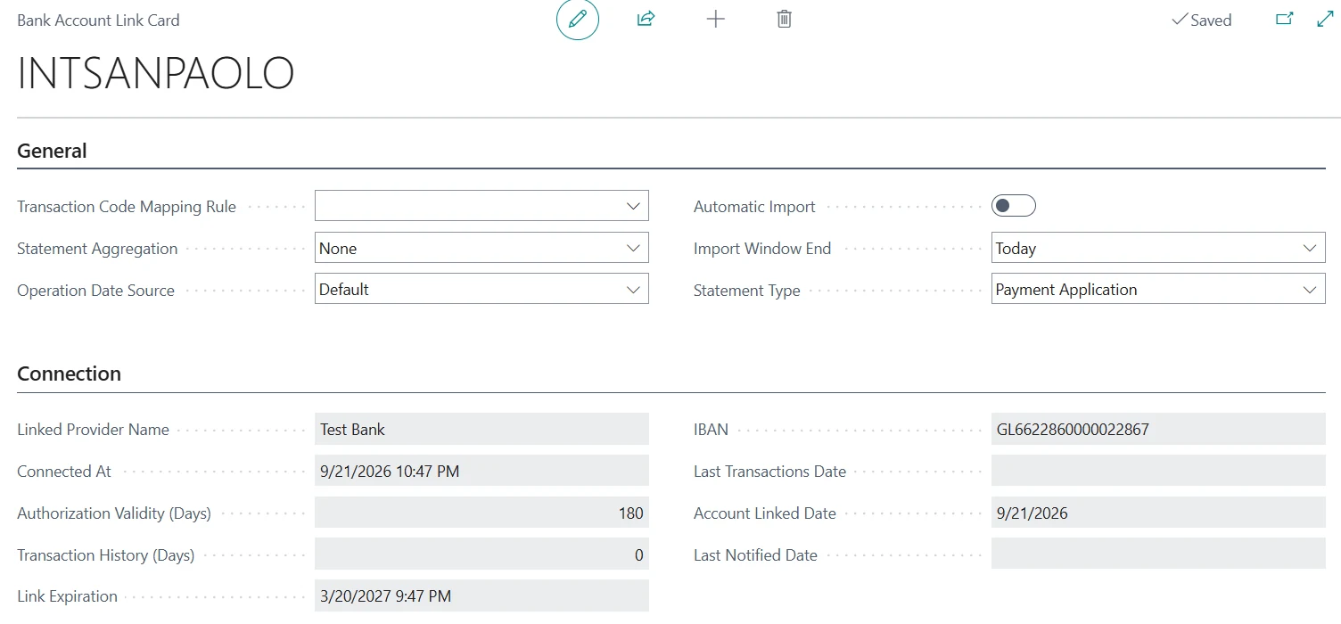Click the Import Window End label
Viewport: 1341px width, 624px height.
click(x=762, y=249)
